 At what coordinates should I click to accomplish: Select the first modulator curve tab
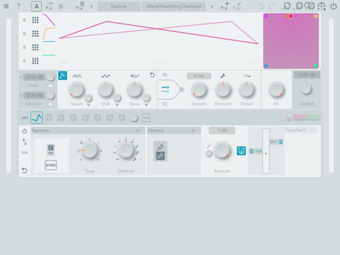(x=36, y=118)
